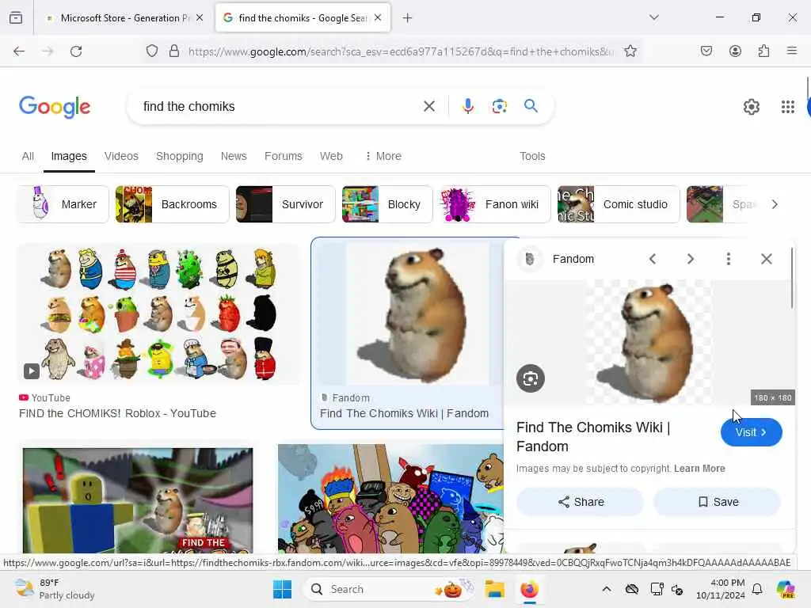Close the Microsoft Store tab
Image resolution: width=811 pixels, height=608 pixels.
200,18
